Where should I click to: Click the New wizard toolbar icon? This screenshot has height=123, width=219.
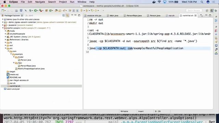[x=3, y=10]
